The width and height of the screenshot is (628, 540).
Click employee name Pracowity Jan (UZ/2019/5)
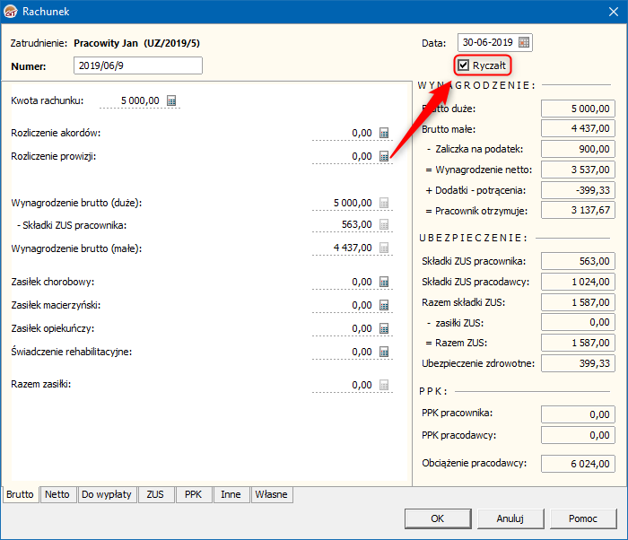tap(136, 43)
